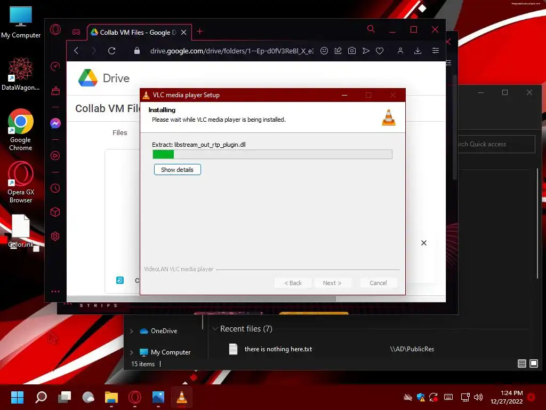Open DataWagon desktop shortcut
Viewport: 546px width, 410px height.
[21, 74]
